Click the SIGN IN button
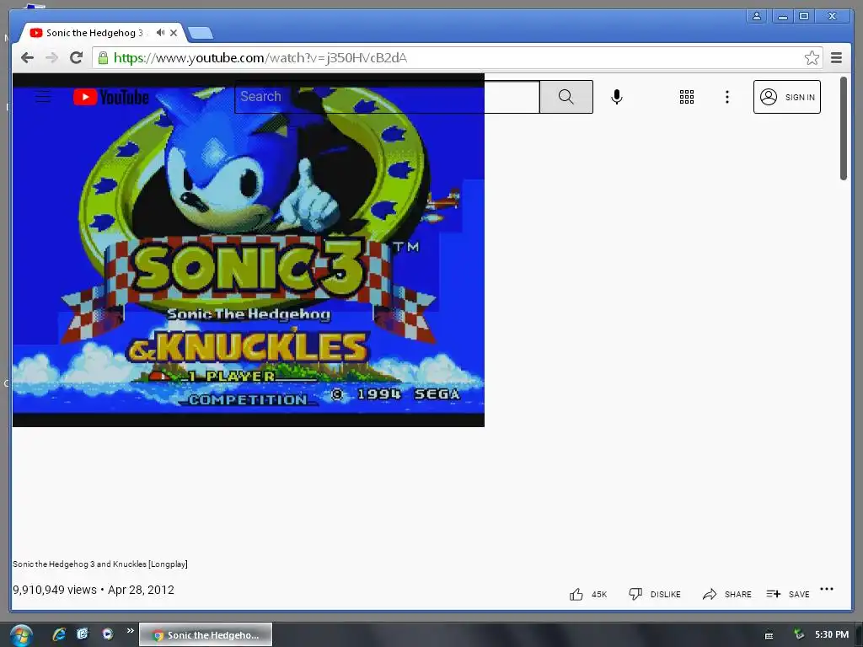Image resolution: width=863 pixels, height=647 pixels. tap(787, 97)
